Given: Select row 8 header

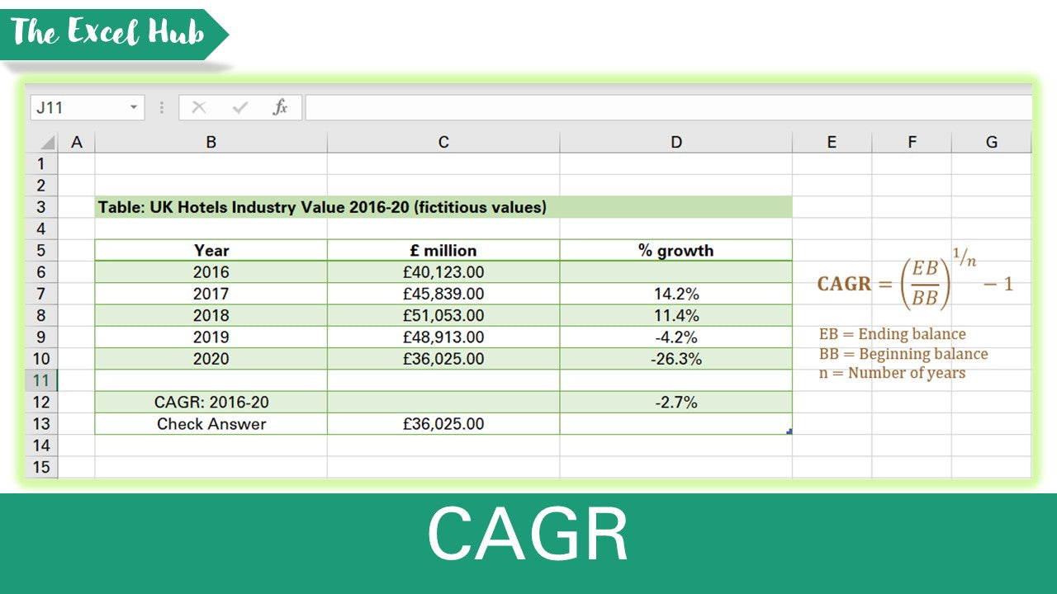Looking at the screenshot, I should [x=41, y=315].
